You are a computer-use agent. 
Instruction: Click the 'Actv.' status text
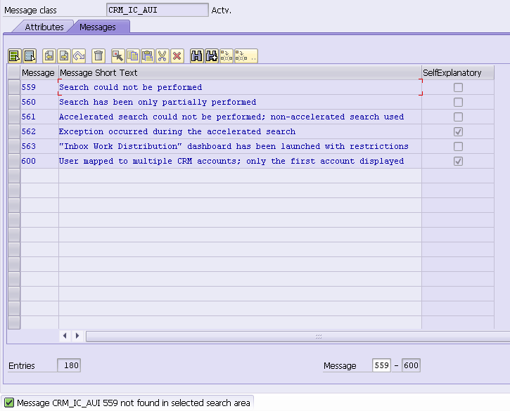(x=222, y=11)
